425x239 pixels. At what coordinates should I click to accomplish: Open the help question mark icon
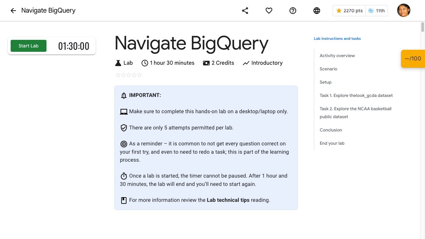(x=293, y=11)
